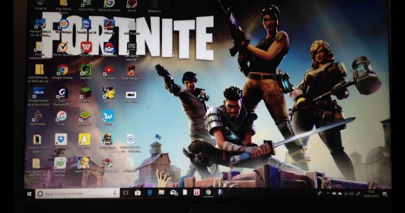
Task: Open the Eye Care Switcher shortcut
Action: click(60, 167)
